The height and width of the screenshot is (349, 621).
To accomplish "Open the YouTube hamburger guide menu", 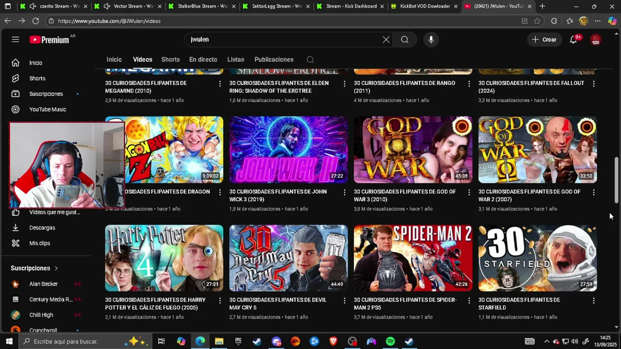I will point(16,39).
